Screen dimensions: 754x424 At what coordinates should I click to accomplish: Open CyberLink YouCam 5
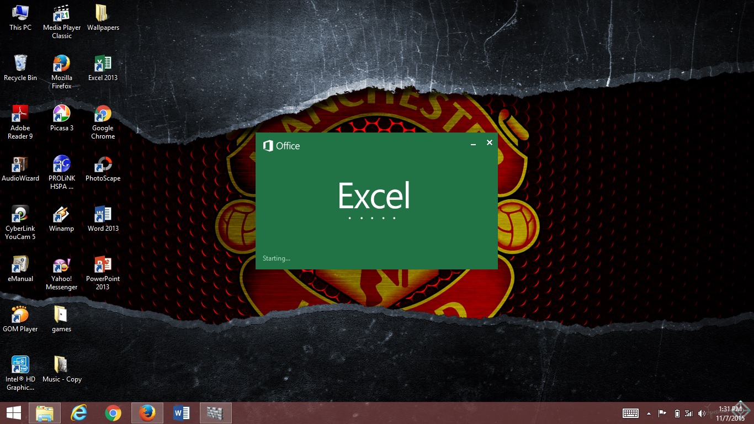click(x=20, y=214)
